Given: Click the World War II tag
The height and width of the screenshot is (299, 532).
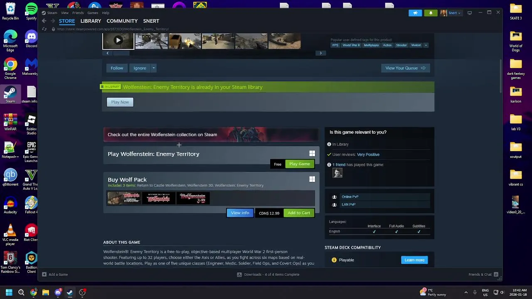Looking at the screenshot, I should tap(351, 45).
